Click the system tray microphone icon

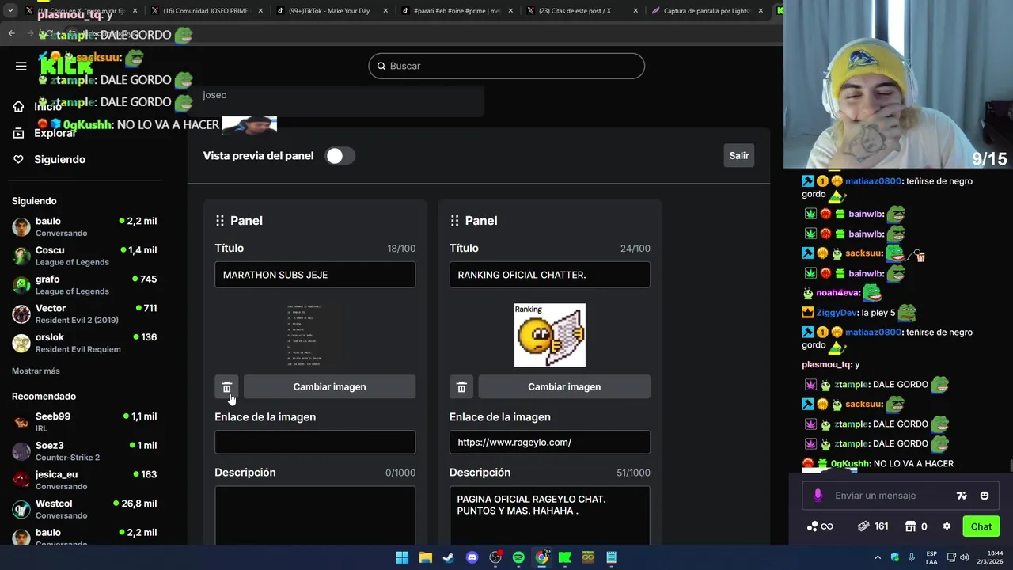(911, 557)
